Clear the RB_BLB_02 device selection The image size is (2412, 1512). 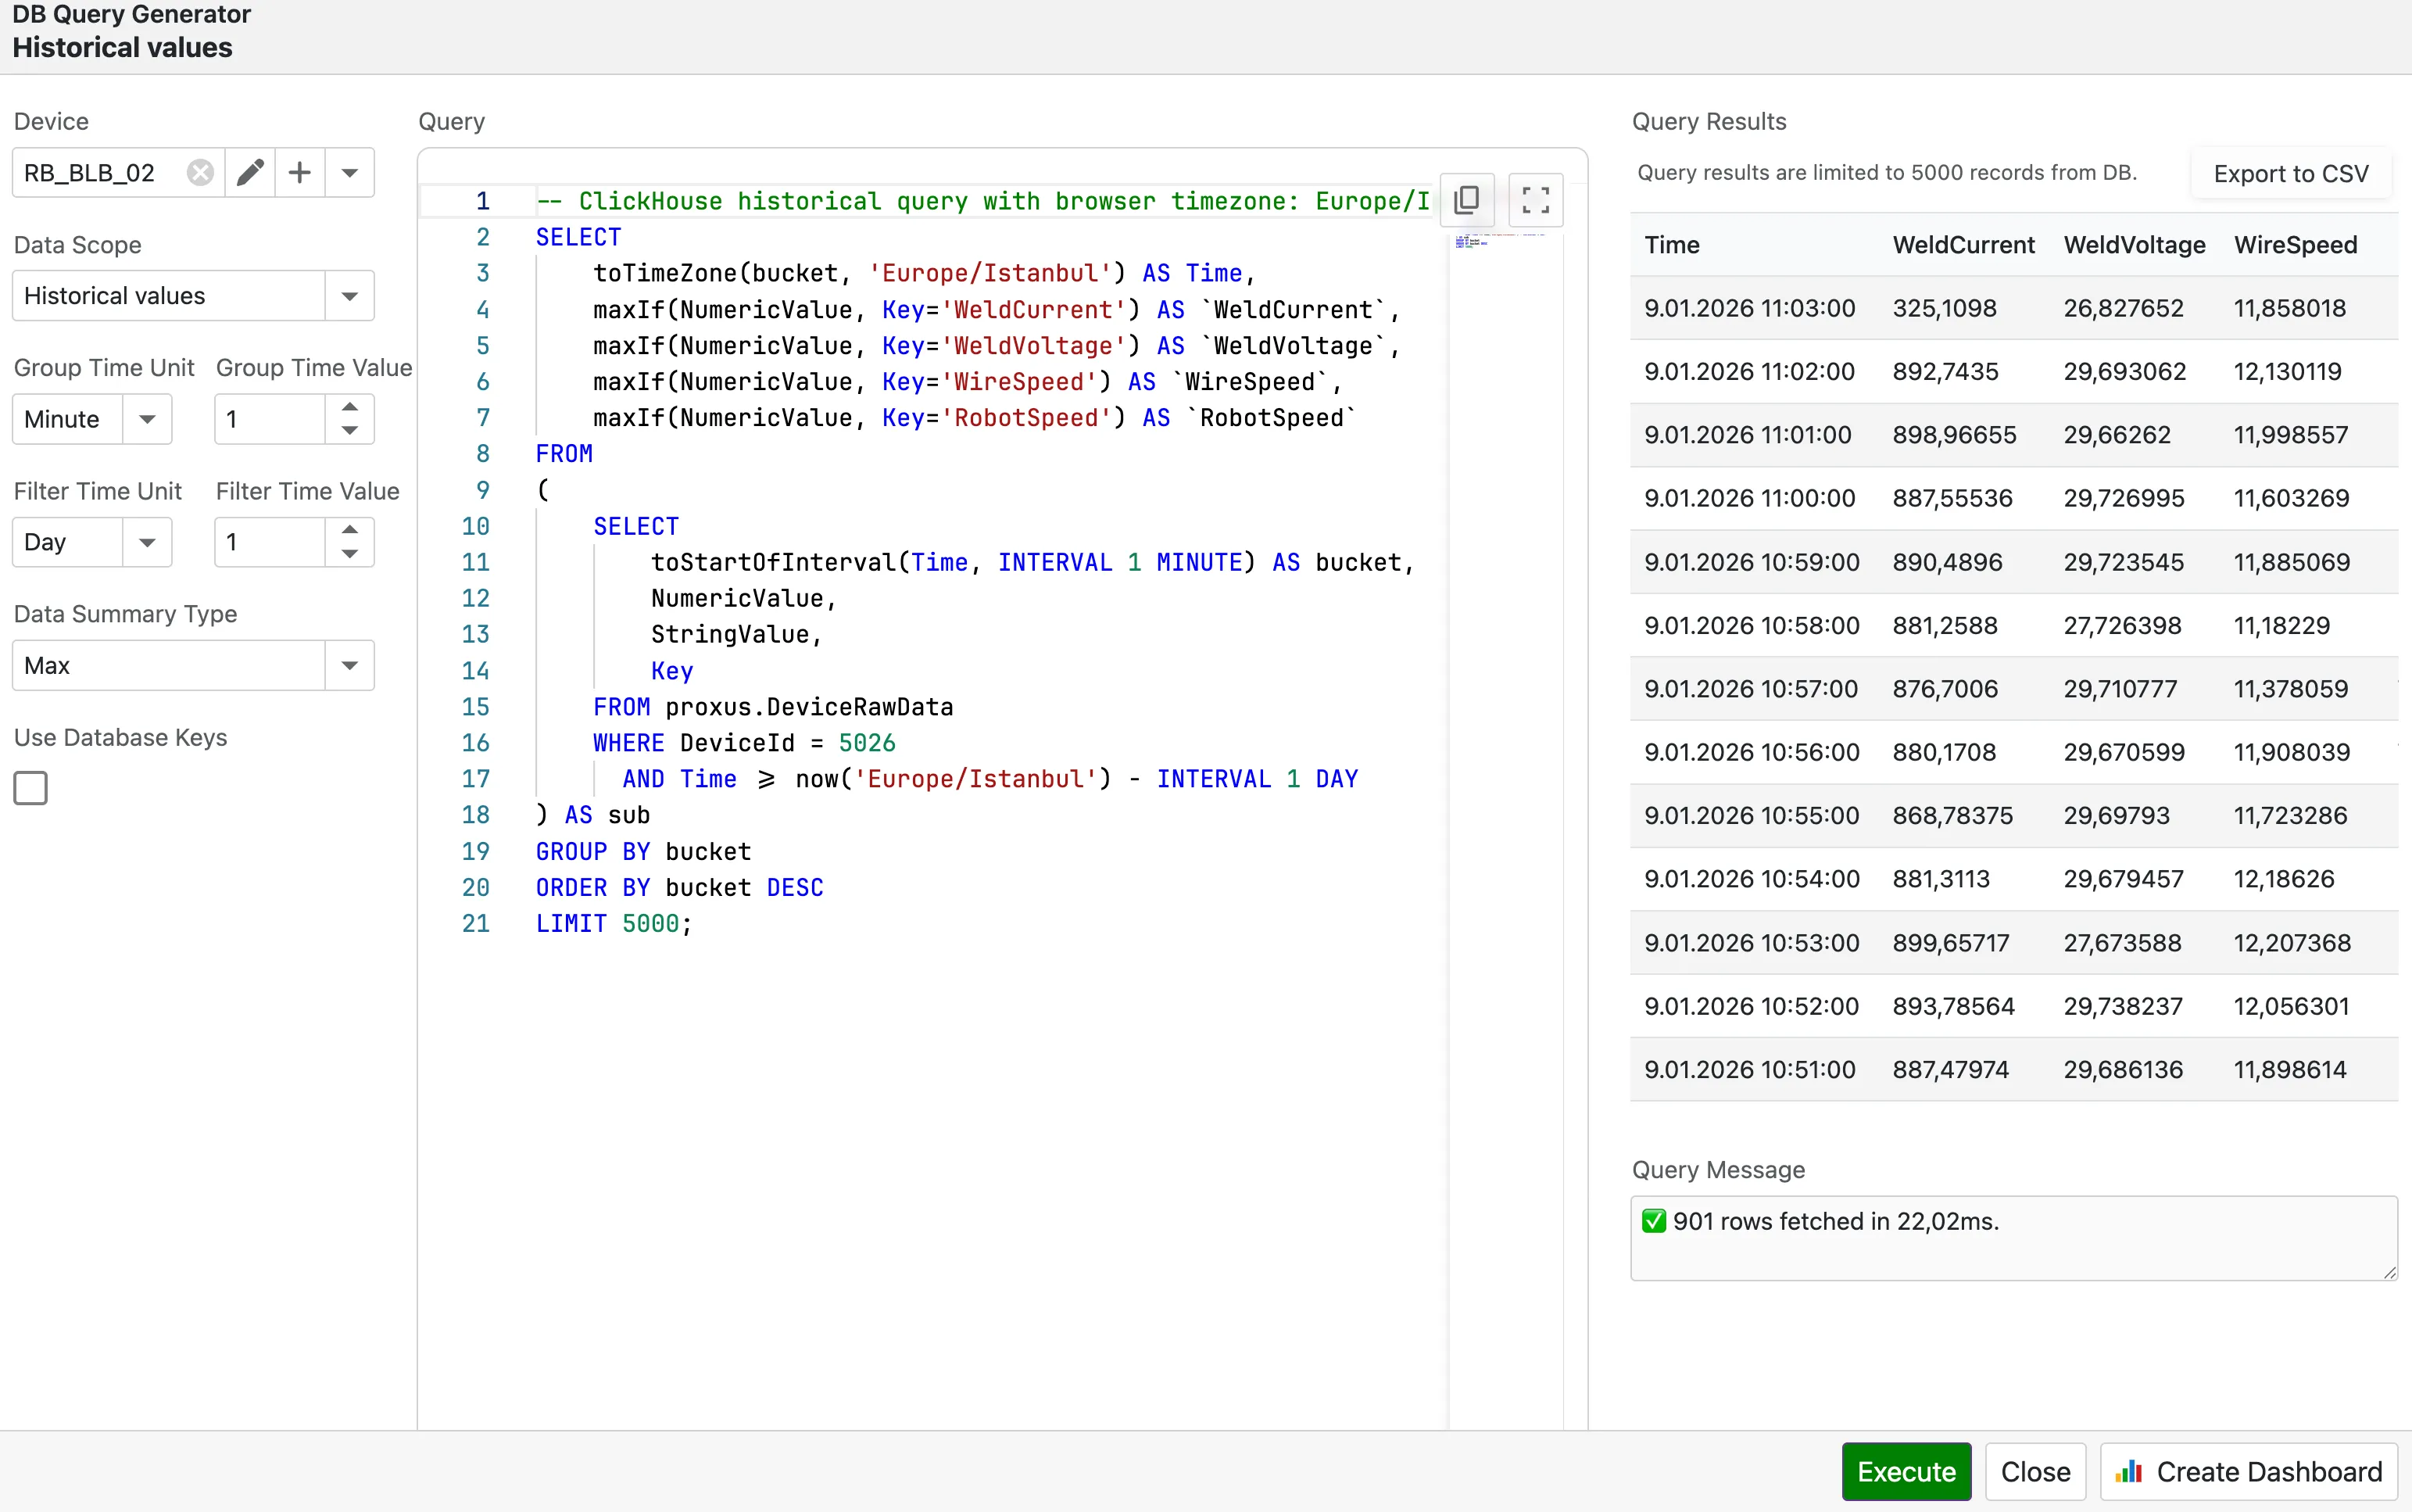(200, 171)
